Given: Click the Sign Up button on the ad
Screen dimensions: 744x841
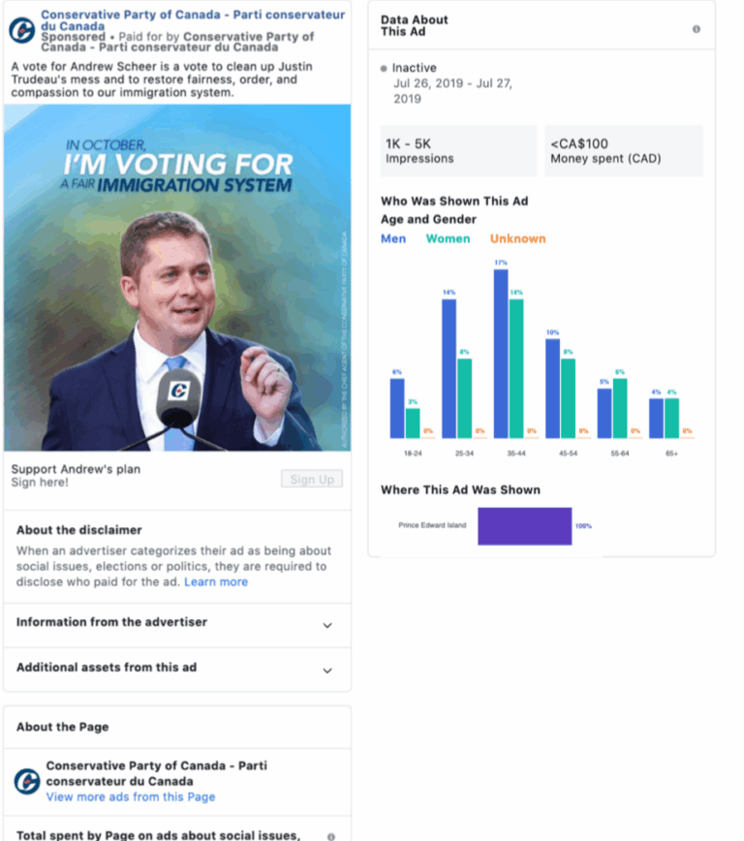Looking at the screenshot, I should (x=312, y=479).
